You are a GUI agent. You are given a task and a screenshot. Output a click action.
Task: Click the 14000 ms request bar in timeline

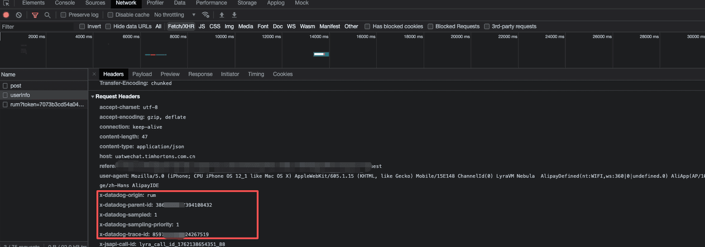(320, 54)
